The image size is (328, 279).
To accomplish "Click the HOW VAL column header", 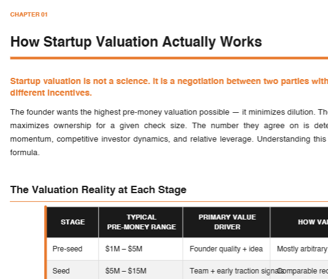I will tap(299, 222).
